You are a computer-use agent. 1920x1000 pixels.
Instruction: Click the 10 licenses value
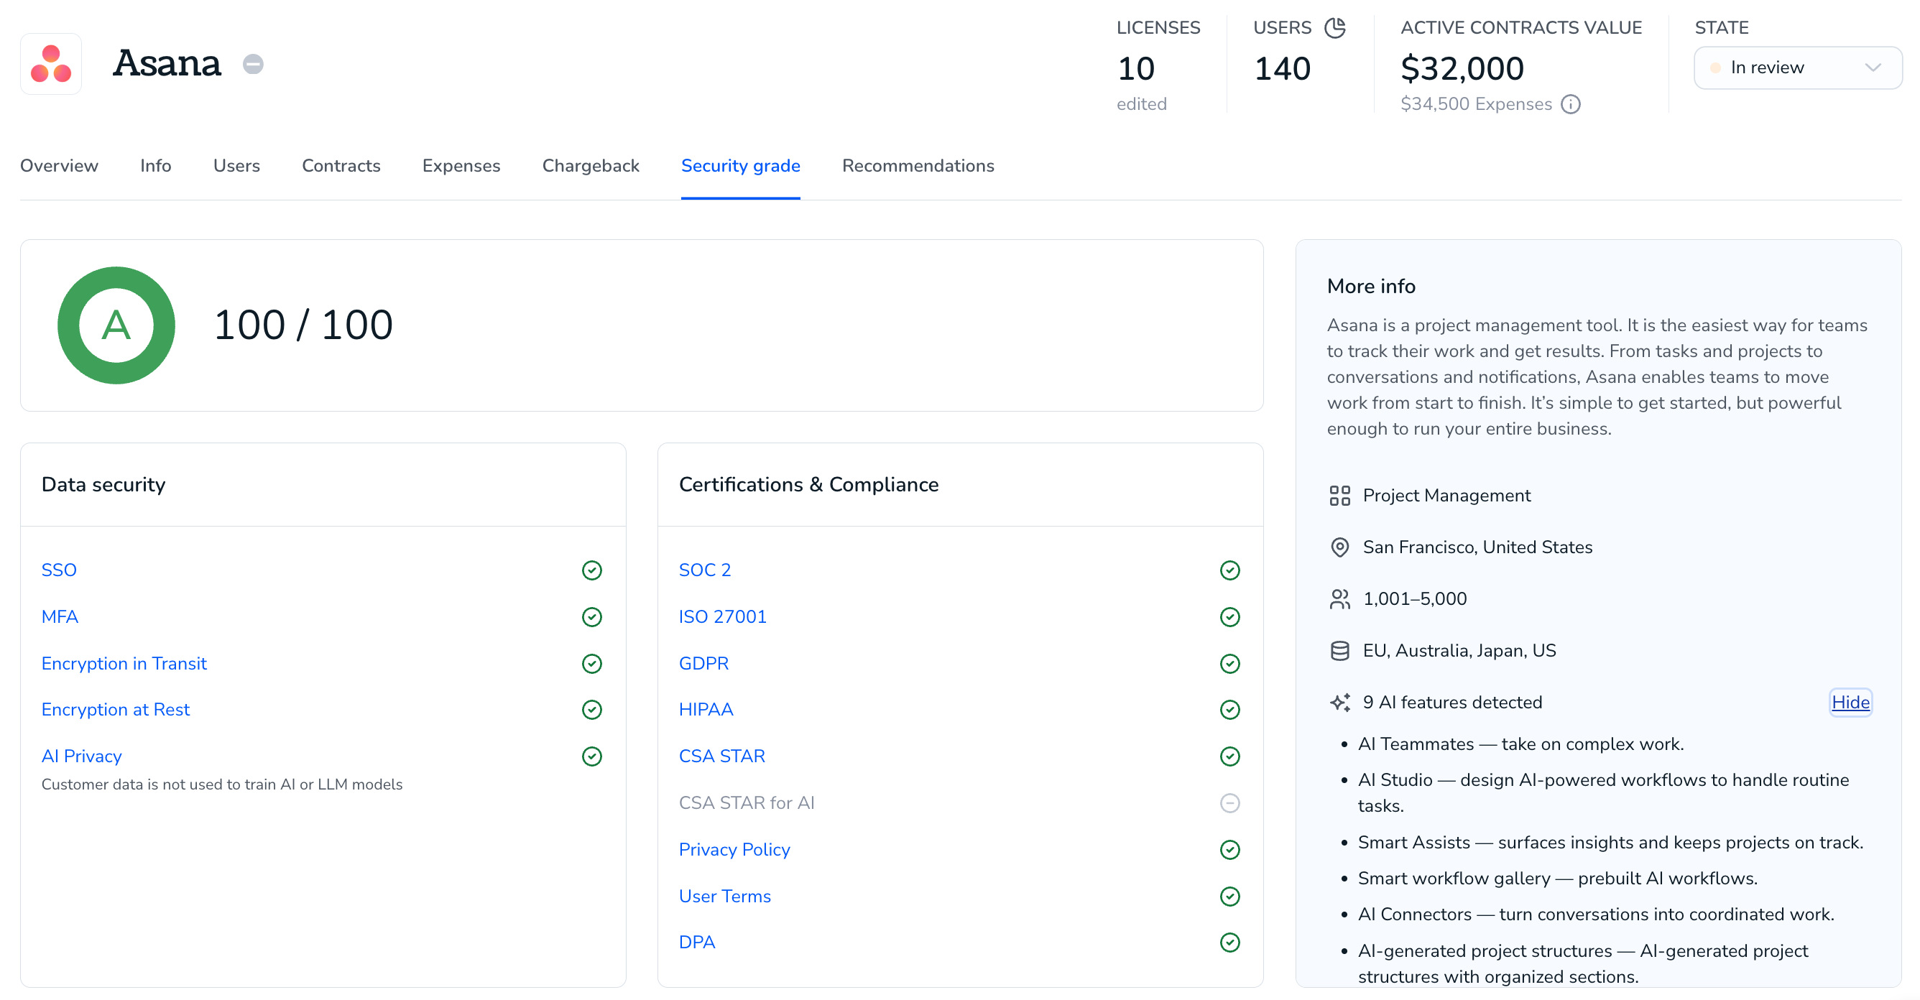(x=1136, y=68)
